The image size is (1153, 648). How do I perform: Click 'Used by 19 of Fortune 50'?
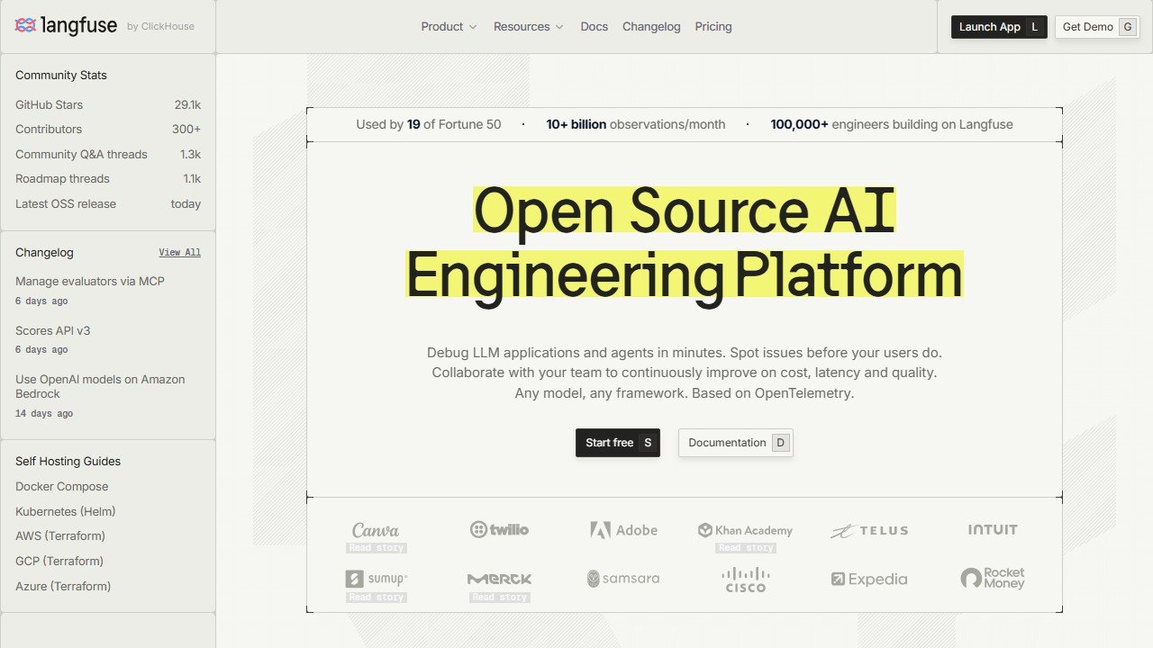point(429,125)
